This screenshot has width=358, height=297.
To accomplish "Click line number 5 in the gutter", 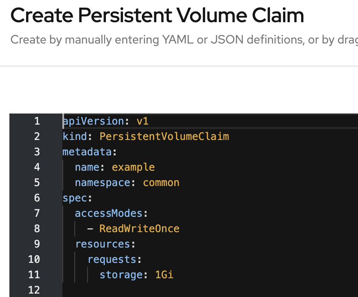I will (x=37, y=182).
